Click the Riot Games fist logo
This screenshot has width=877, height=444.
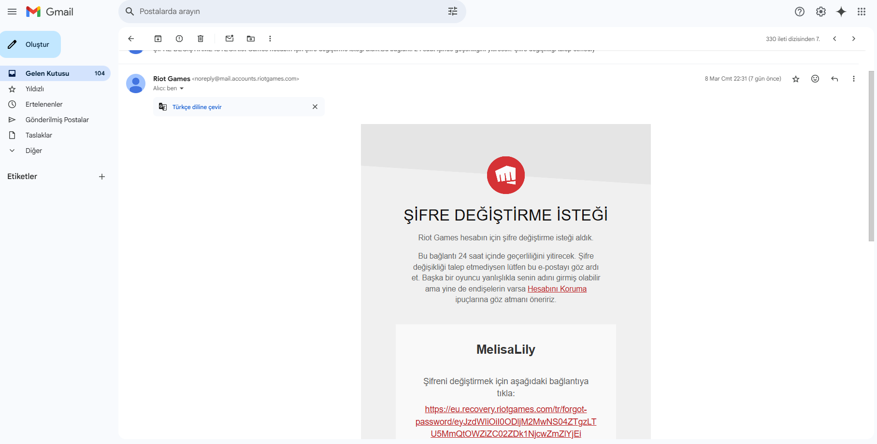coord(506,175)
